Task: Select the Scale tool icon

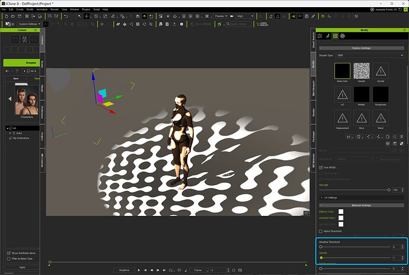Action: coord(105,16)
